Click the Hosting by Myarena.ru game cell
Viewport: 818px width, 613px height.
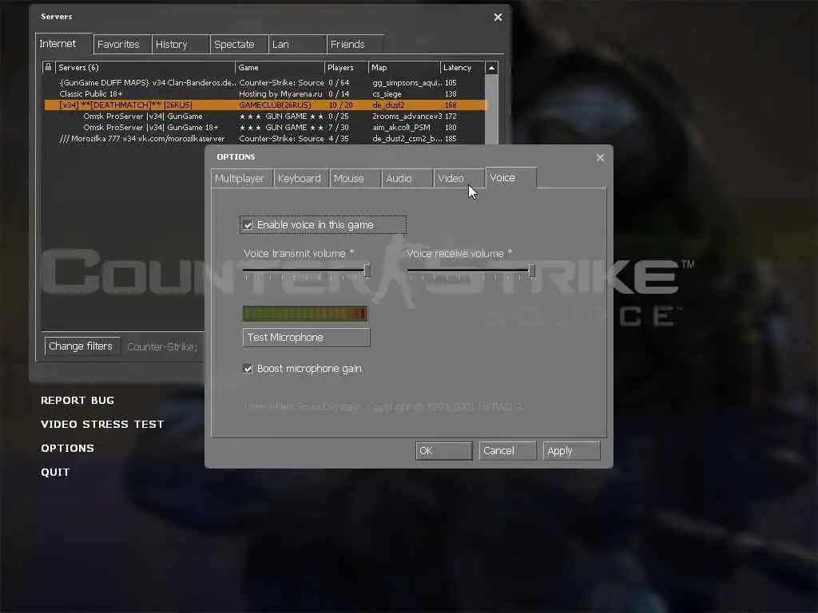(x=280, y=94)
